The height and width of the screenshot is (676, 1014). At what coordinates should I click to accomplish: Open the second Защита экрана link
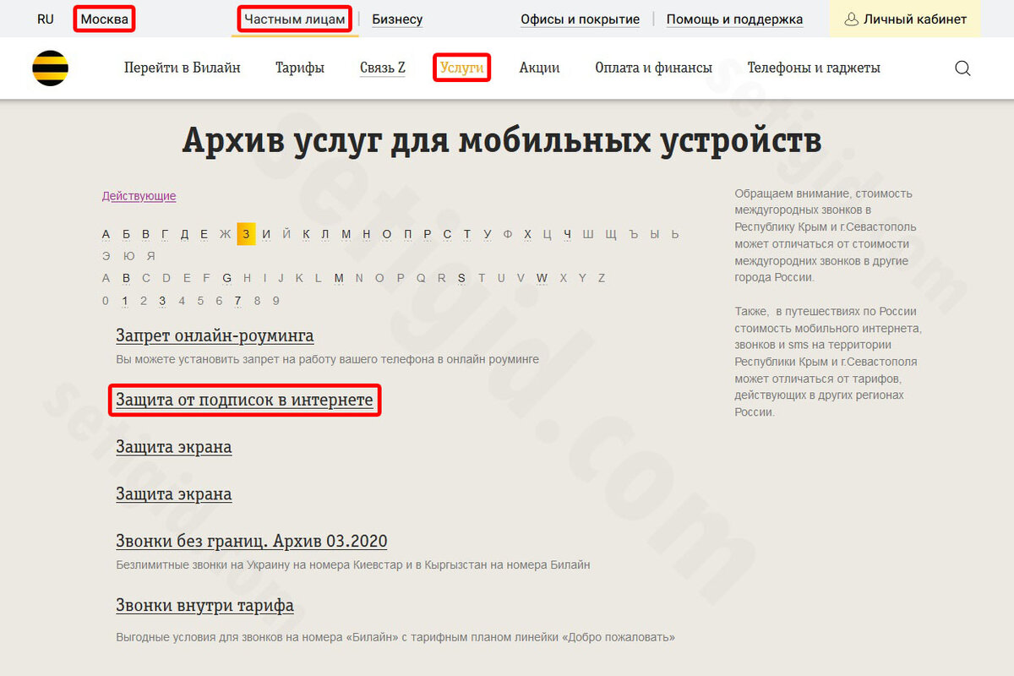pos(173,494)
